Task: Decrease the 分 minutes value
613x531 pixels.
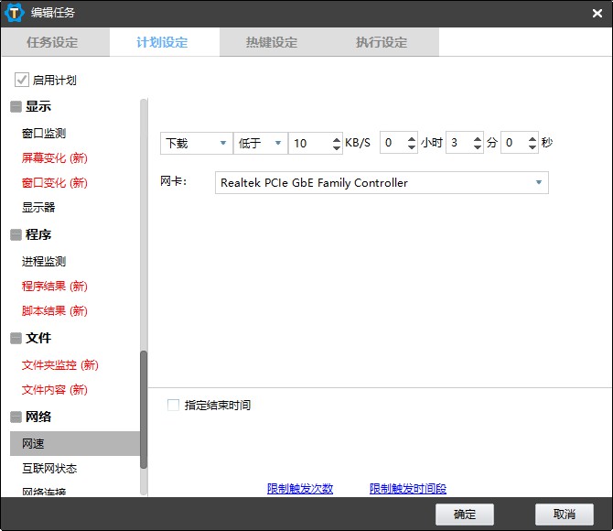Action: pos(478,147)
